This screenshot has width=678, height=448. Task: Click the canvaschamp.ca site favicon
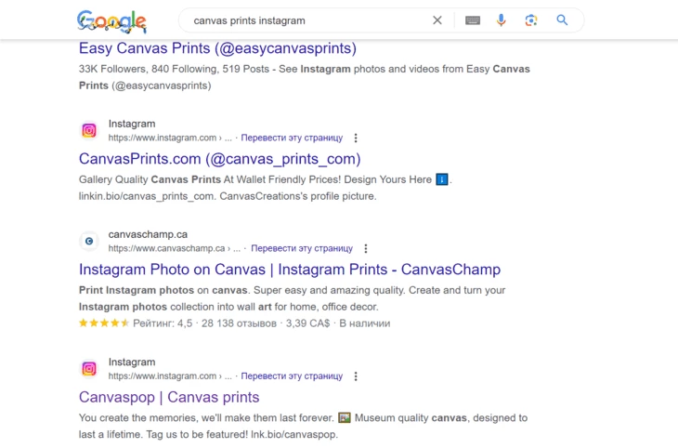pos(89,241)
